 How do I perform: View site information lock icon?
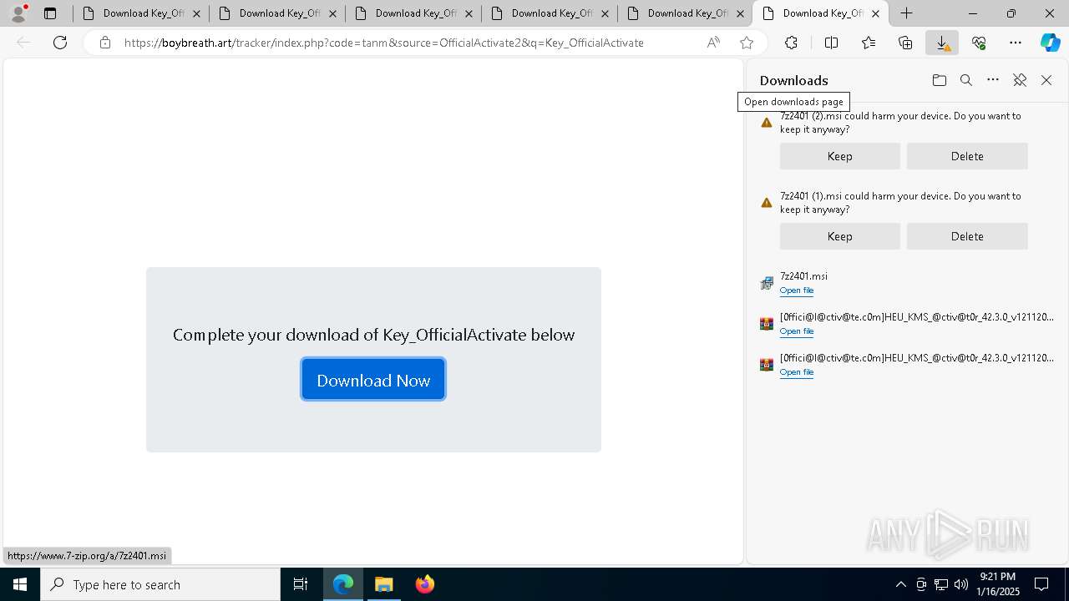click(x=105, y=43)
